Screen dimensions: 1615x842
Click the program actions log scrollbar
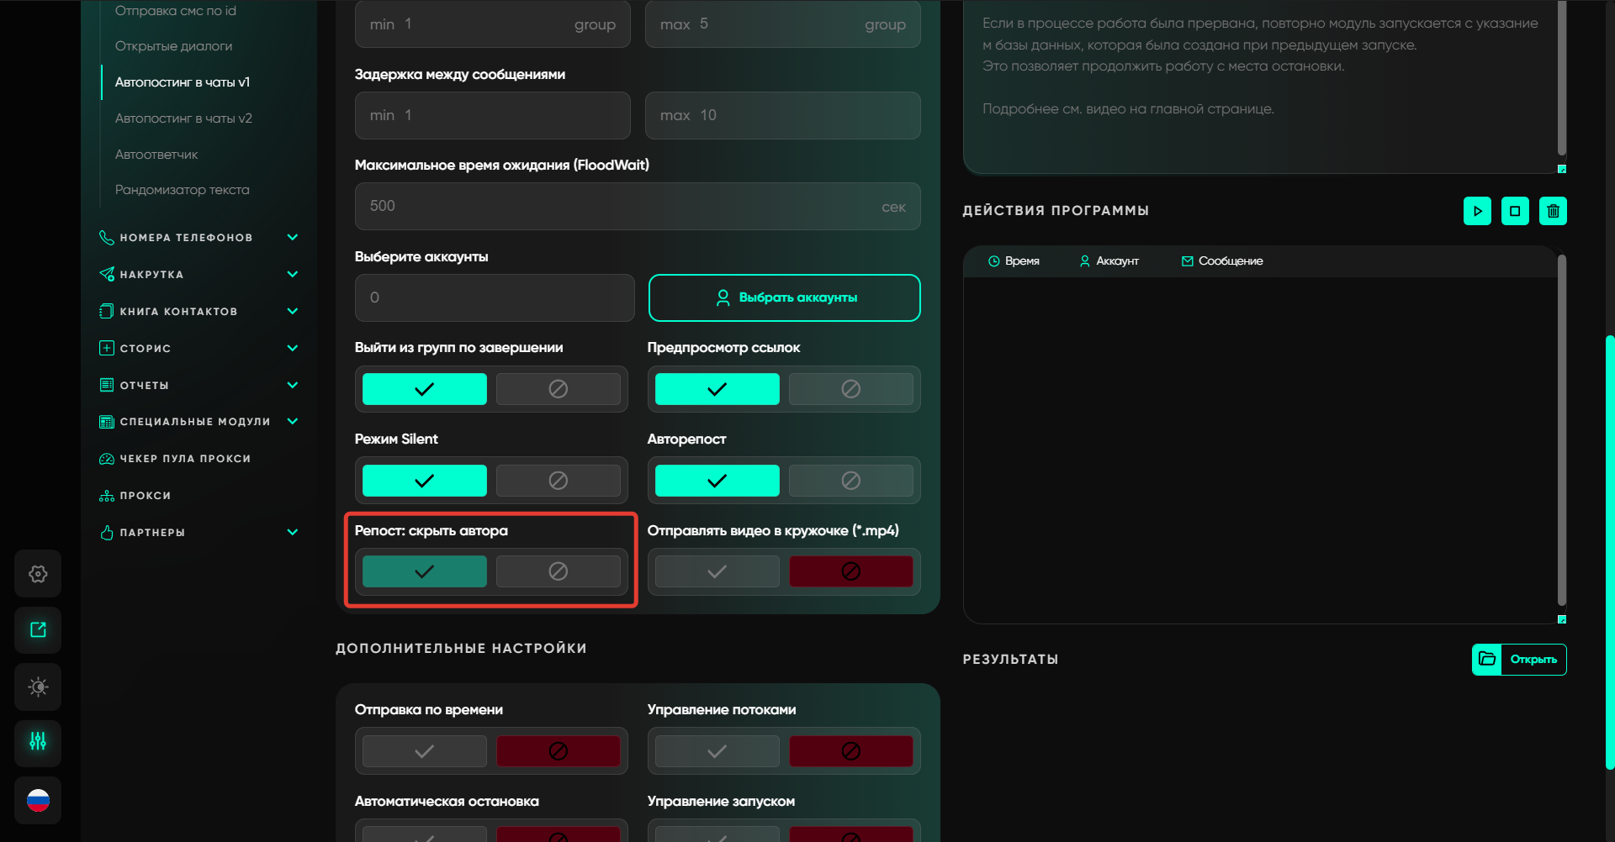point(1561,429)
